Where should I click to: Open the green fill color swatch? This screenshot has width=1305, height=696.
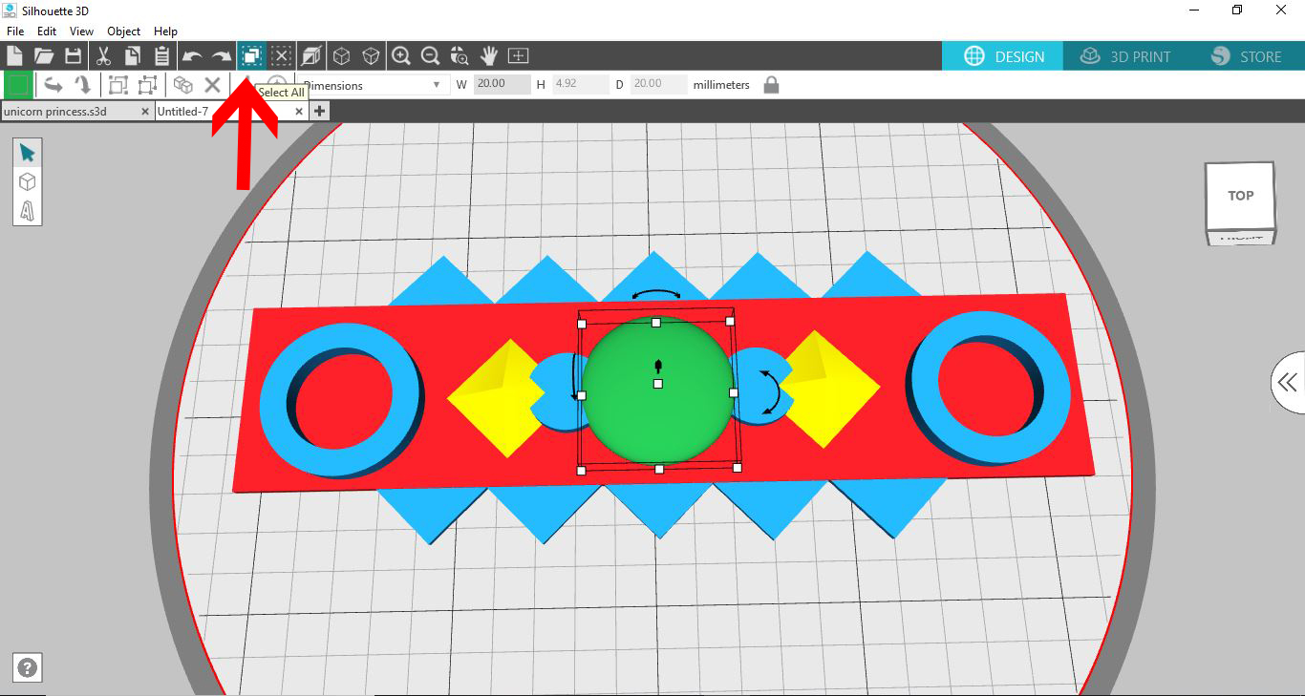pyautogui.click(x=17, y=85)
